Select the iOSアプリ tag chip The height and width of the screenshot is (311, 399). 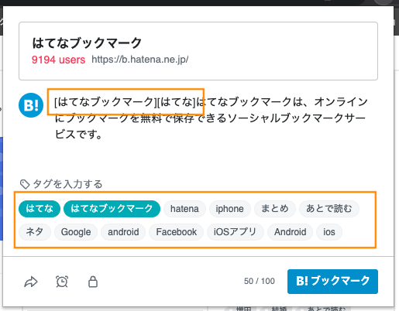236,232
